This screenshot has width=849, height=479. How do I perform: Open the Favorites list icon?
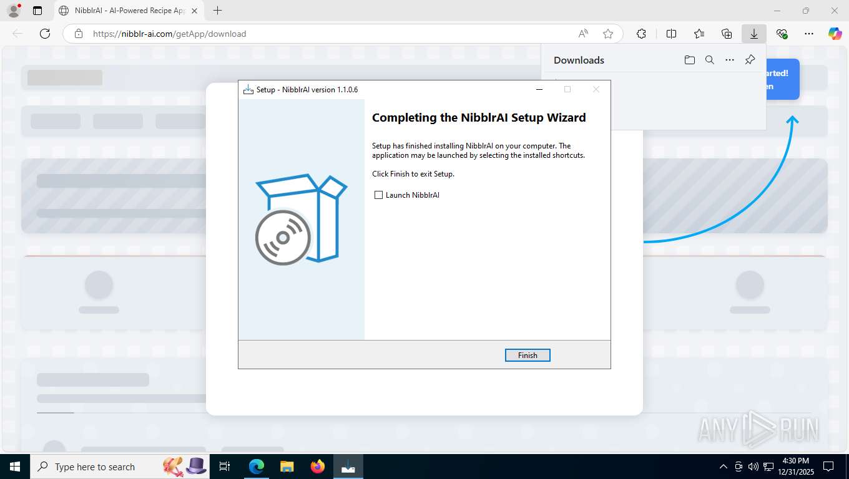(699, 34)
